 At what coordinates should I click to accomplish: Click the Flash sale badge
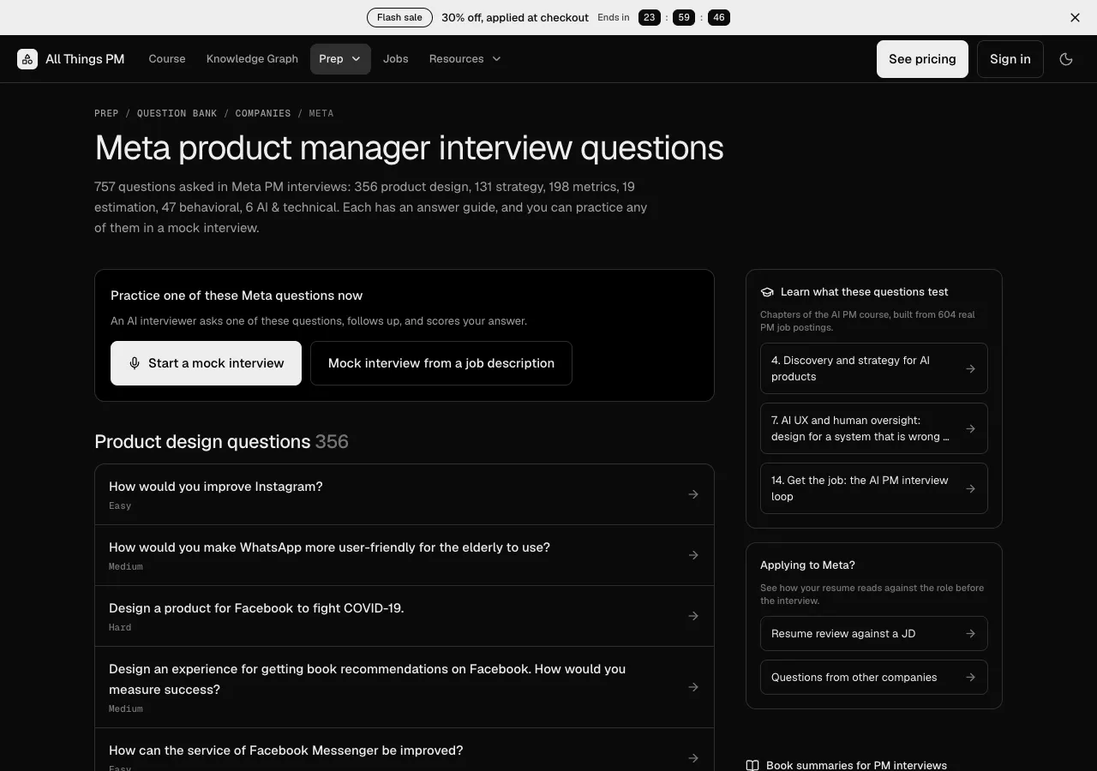[x=399, y=17]
